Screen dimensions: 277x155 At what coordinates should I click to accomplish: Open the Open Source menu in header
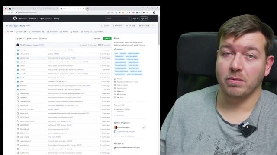tap(45, 19)
